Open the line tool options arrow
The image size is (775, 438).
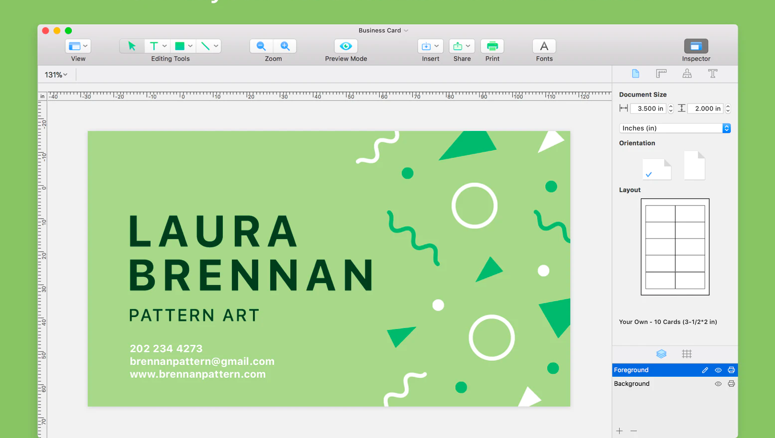pyautogui.click(x=216, y=46)
